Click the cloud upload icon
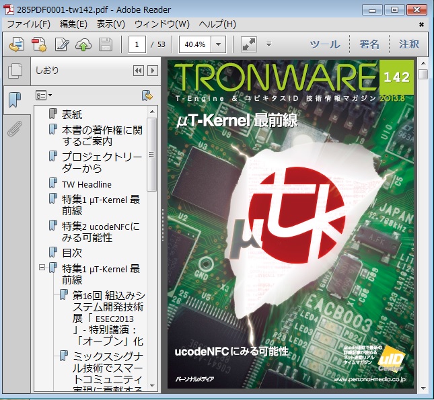 83,44
